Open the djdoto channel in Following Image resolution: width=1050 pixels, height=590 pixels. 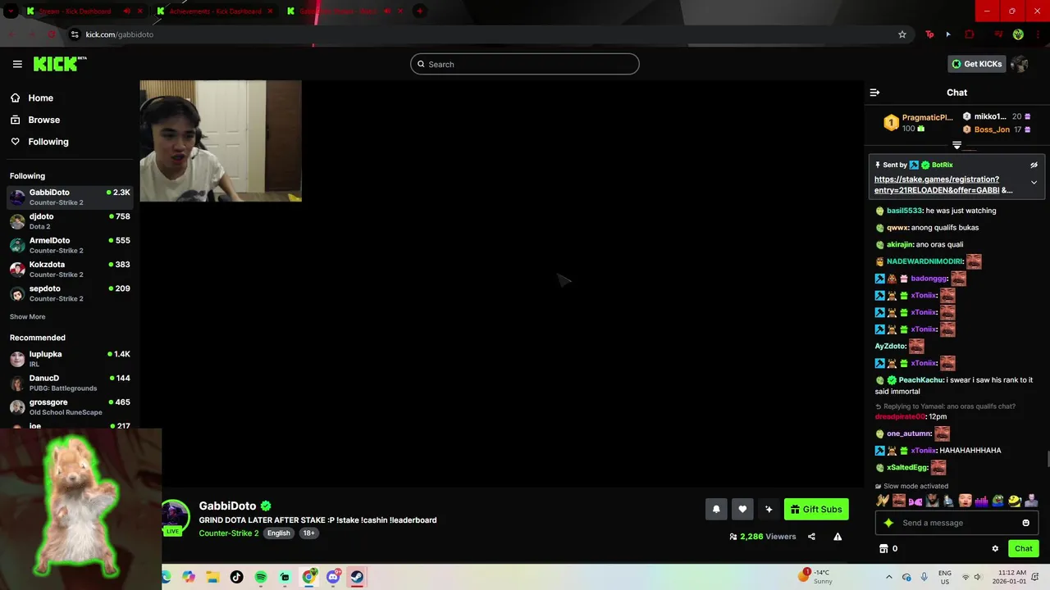(x=70, y=221)
